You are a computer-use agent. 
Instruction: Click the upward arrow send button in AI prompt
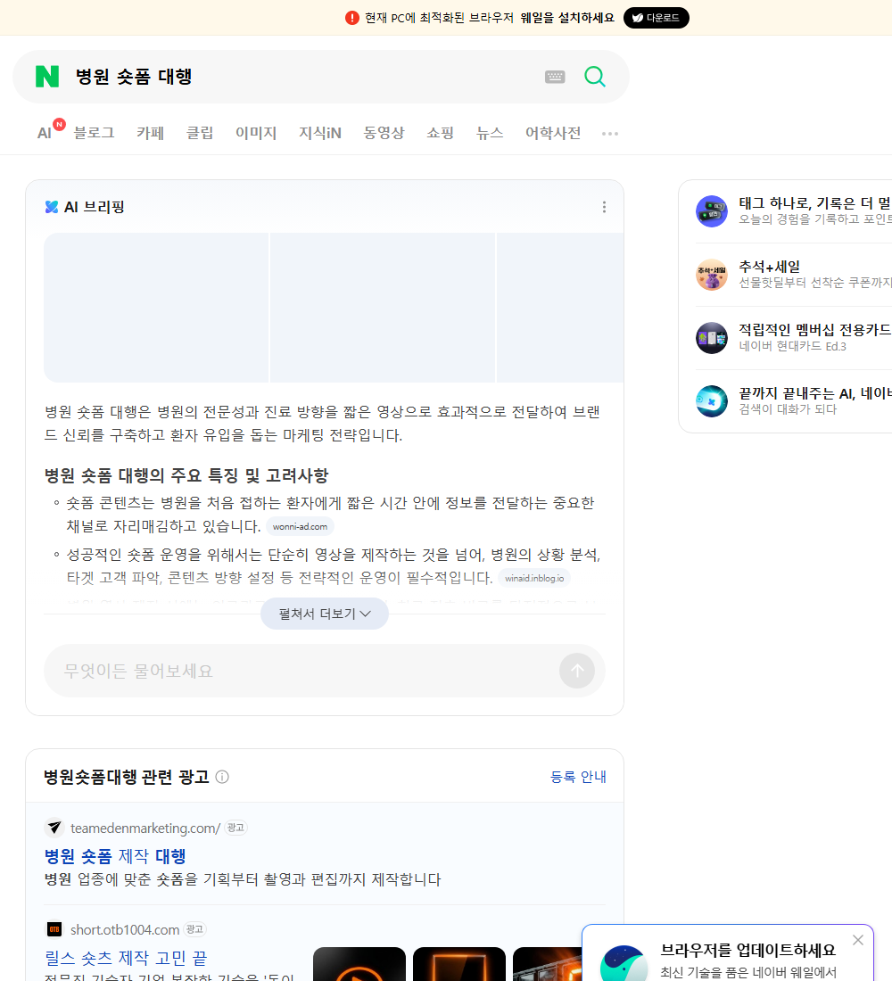pos(577,671)
